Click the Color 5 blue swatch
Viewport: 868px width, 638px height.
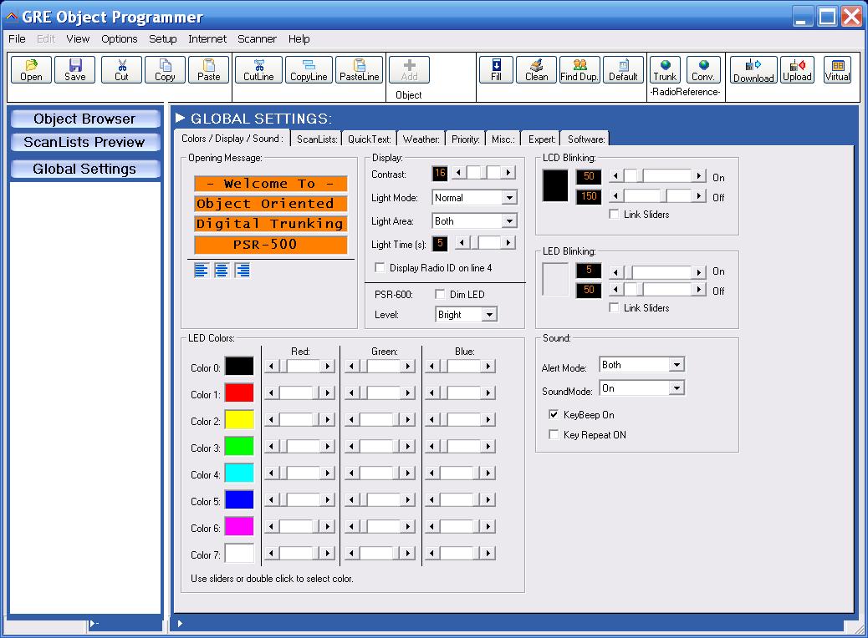[x=239, y=499]
